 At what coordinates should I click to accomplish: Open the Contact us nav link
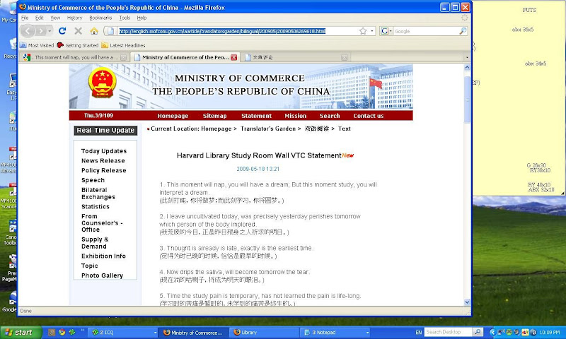368,116
